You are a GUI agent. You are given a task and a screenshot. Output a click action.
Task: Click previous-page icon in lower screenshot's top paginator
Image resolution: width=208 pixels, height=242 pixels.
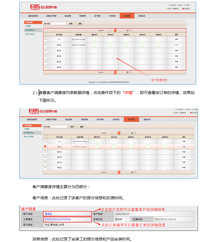tap(115, 133)
